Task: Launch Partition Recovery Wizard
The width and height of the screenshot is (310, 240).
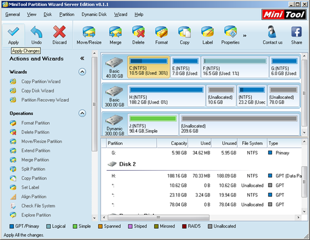Action: tap(39, 100)
